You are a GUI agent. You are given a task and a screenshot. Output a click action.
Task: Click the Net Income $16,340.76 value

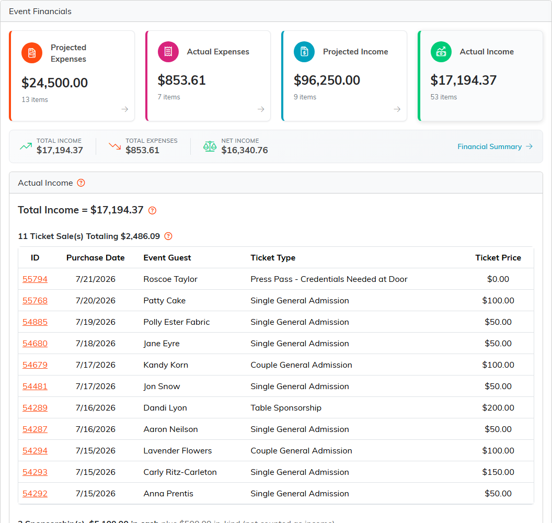point(245,151)
